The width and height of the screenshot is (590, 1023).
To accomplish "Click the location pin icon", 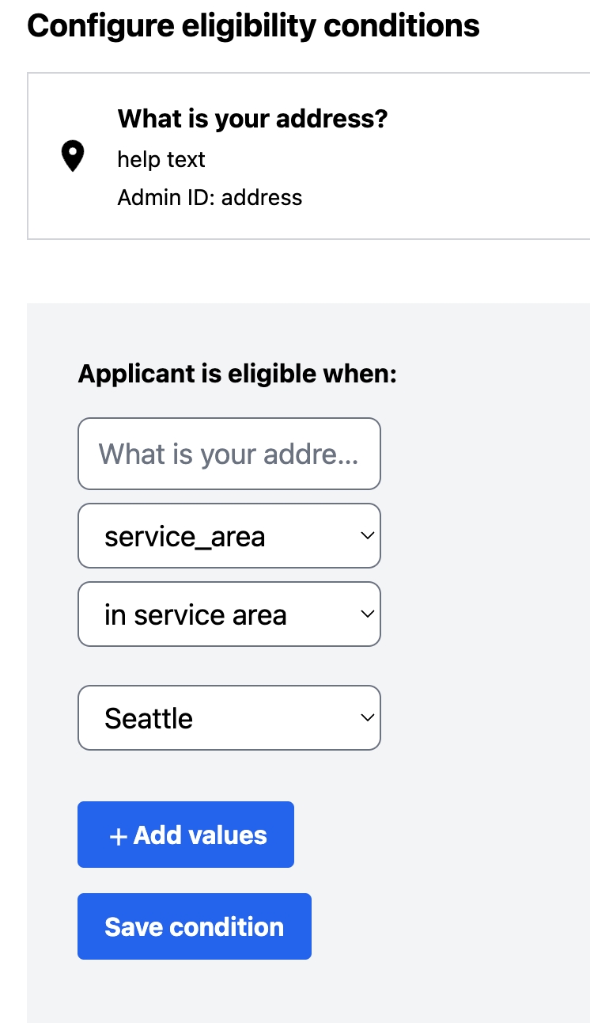I will 73,157.
